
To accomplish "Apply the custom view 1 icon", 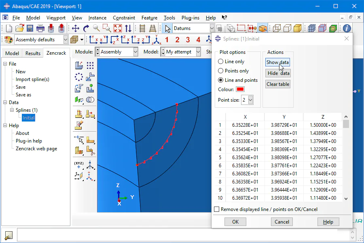I will click(x=167, y=40).
